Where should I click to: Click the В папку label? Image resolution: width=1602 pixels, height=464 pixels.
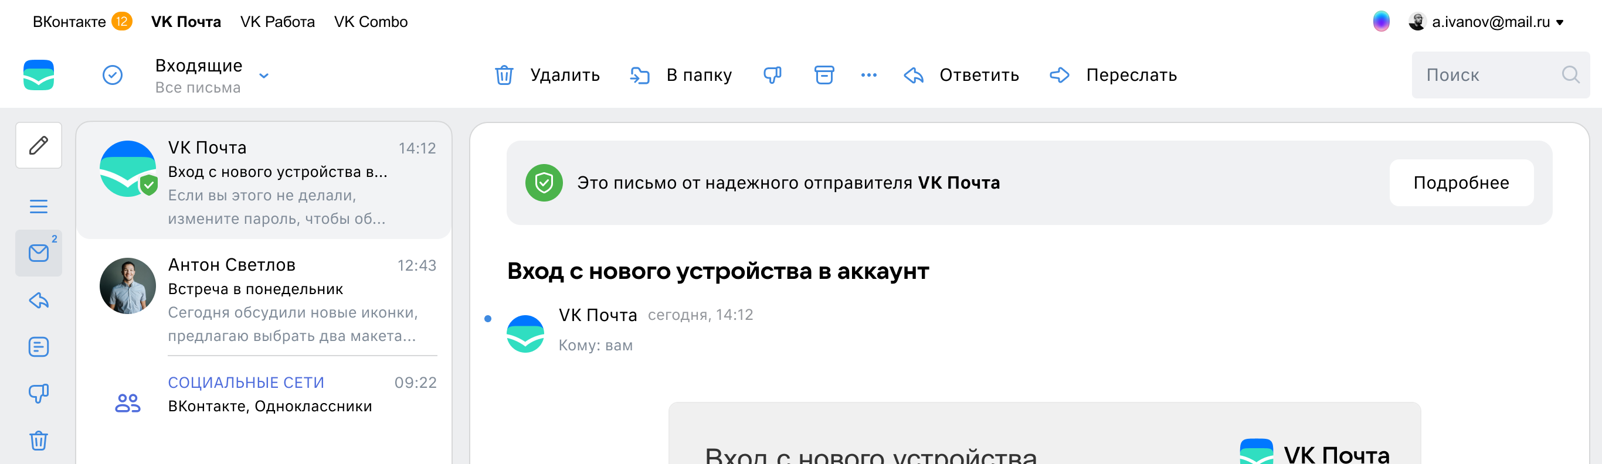699,75
